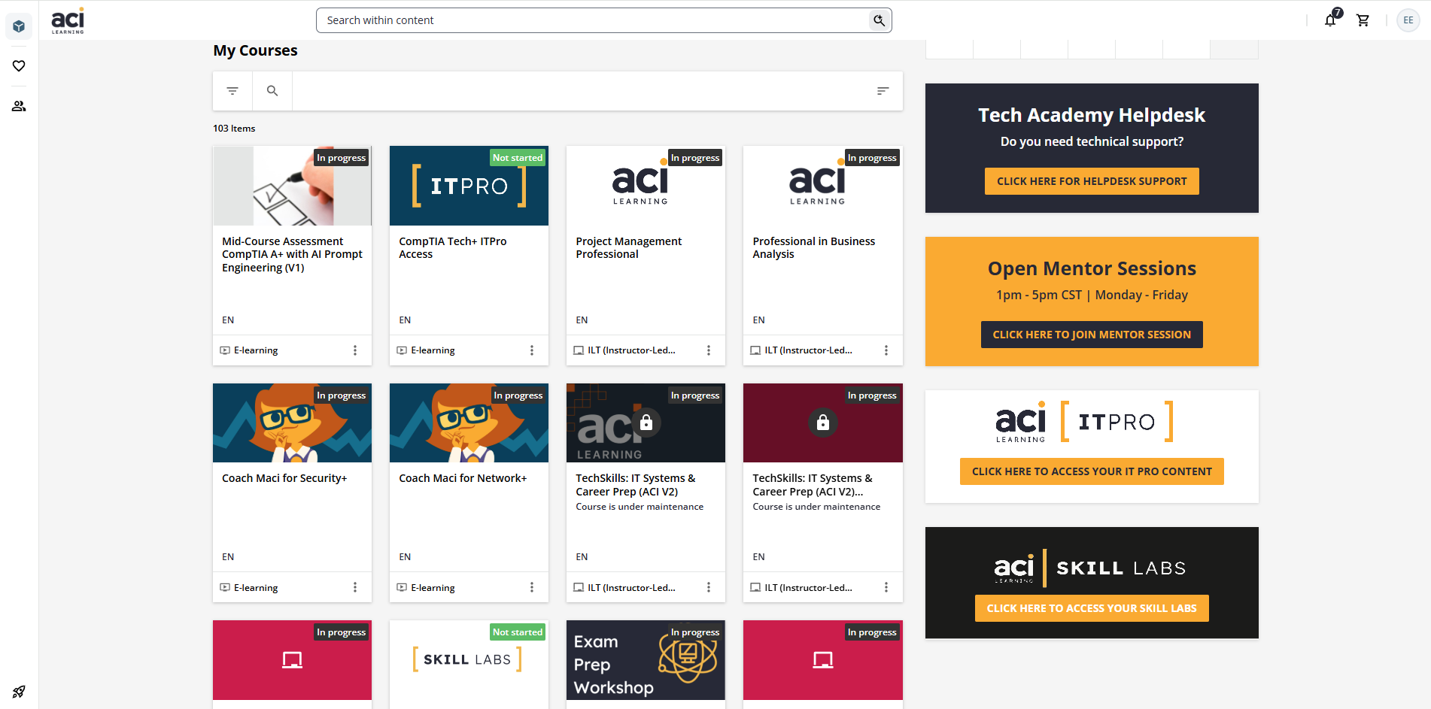The width and height of the screenshot is (1431, 709).
Task: Click Here To Access Your Skill Labs
Action: coord(1092,608)
